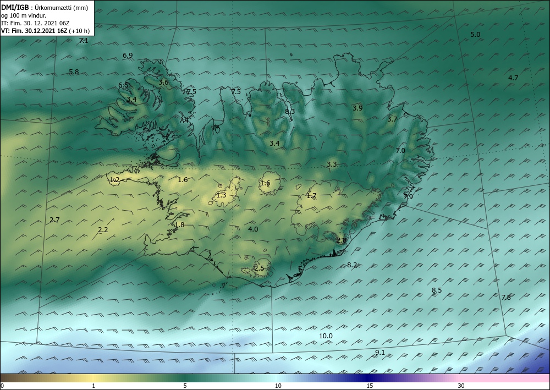The image size is (550, 390).
Task: Click the map value 3.9
Action: click(x=358, y=108)
